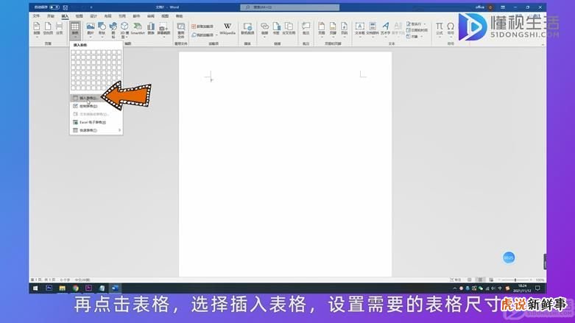575x323 pixels.
Task: Insert an online video (联机视频)
Action: coord(247,29)
